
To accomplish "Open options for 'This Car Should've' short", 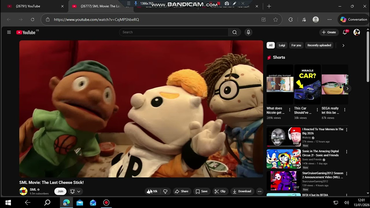I will [x=317, y=110].
